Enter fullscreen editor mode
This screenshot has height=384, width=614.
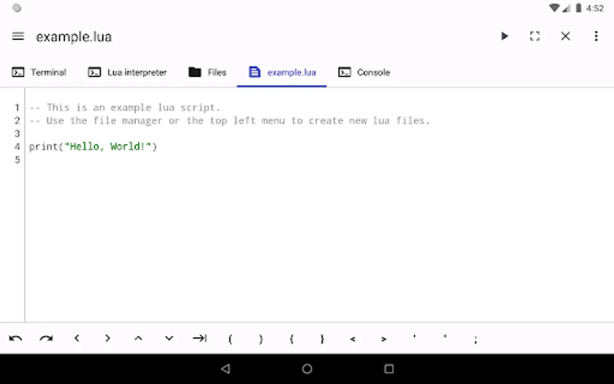click(535, 36)
